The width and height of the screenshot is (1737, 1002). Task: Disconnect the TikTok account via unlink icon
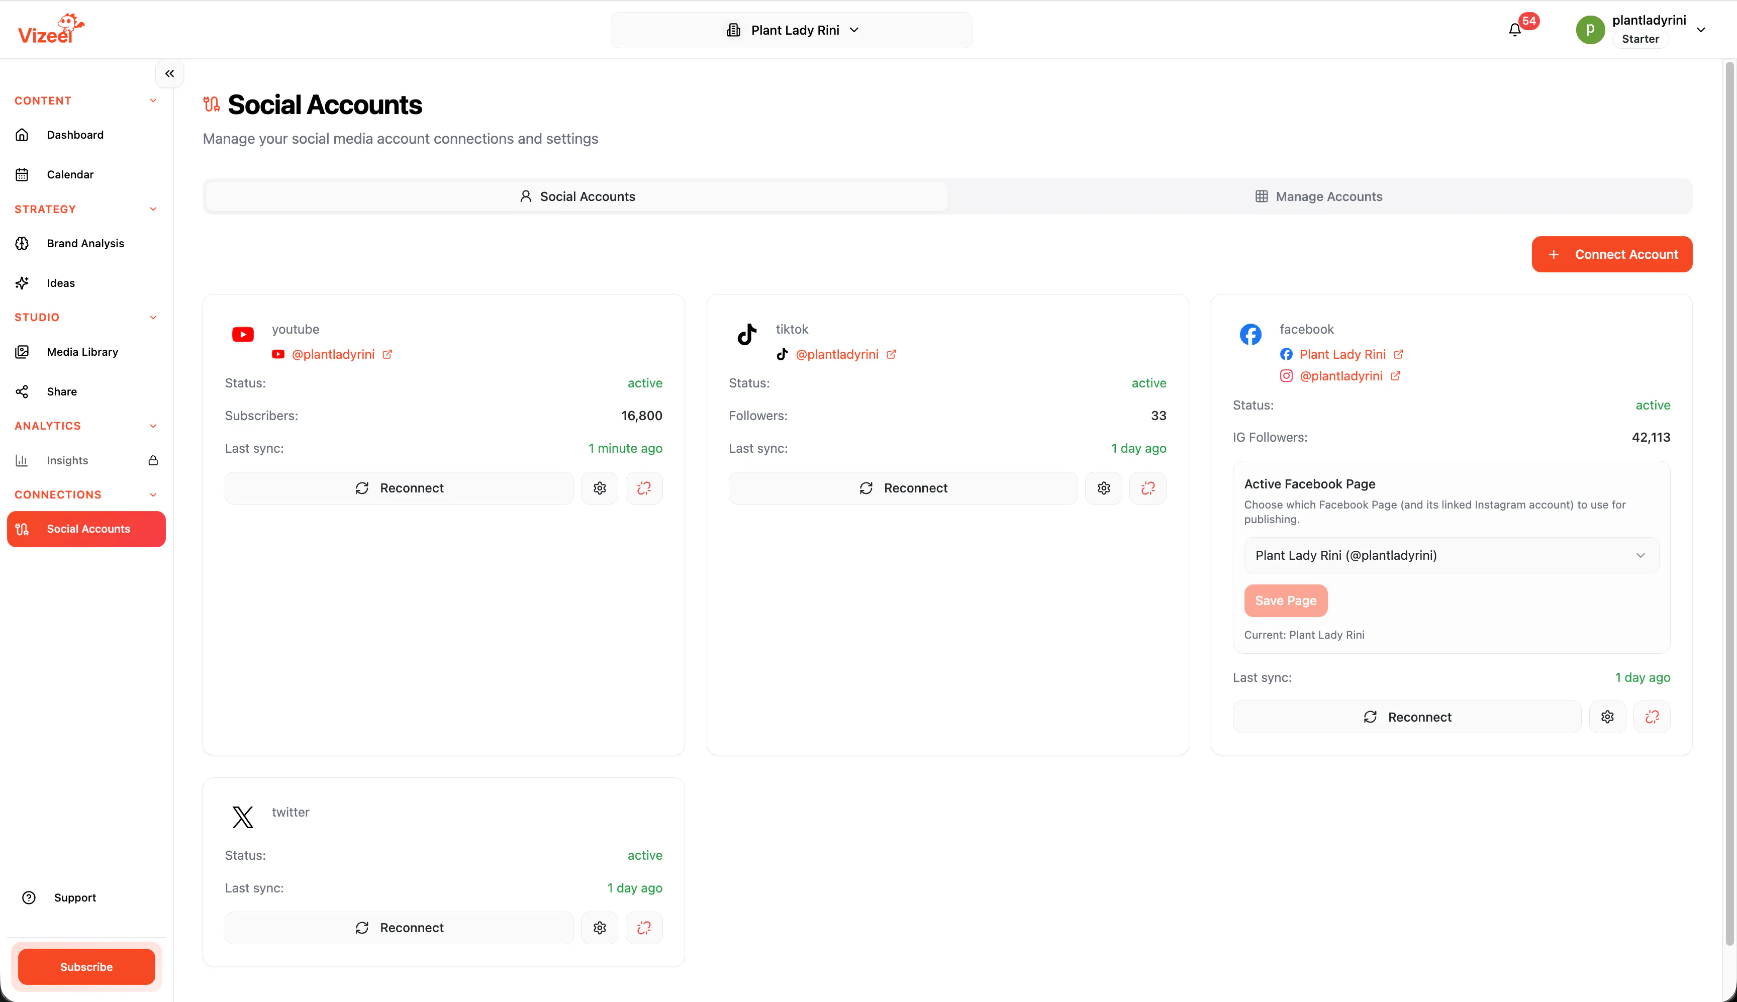click(x=1148, y=488)
